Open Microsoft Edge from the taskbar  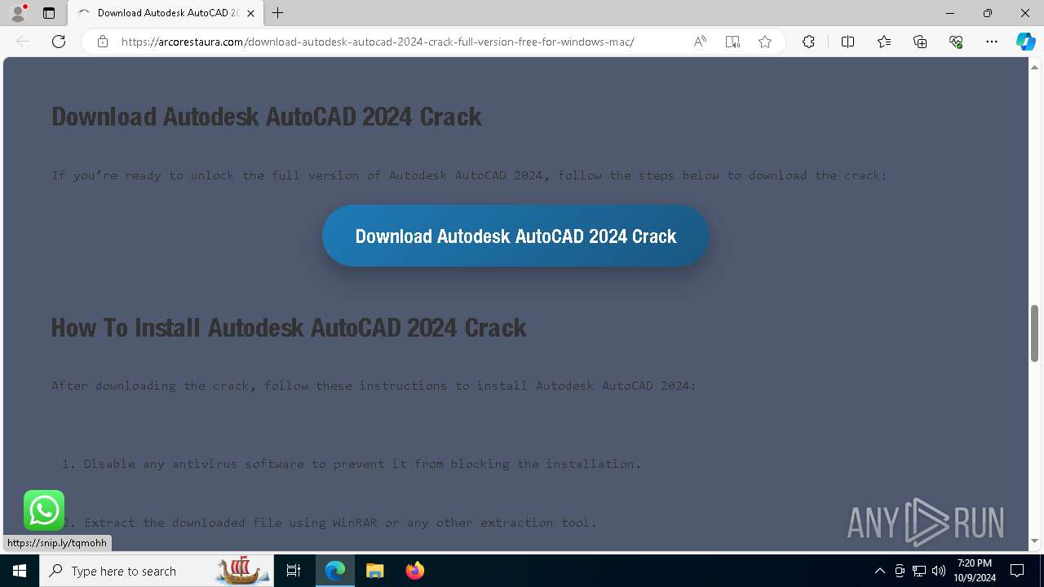335,571
